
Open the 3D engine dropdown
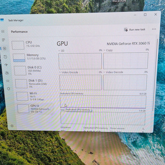tap(61, 51)
